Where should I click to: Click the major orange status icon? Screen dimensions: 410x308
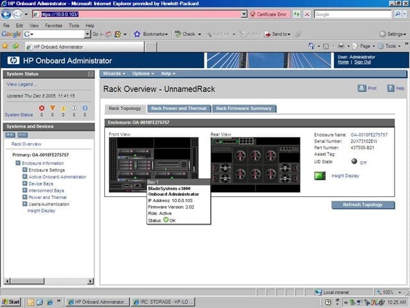coord(53,108)
